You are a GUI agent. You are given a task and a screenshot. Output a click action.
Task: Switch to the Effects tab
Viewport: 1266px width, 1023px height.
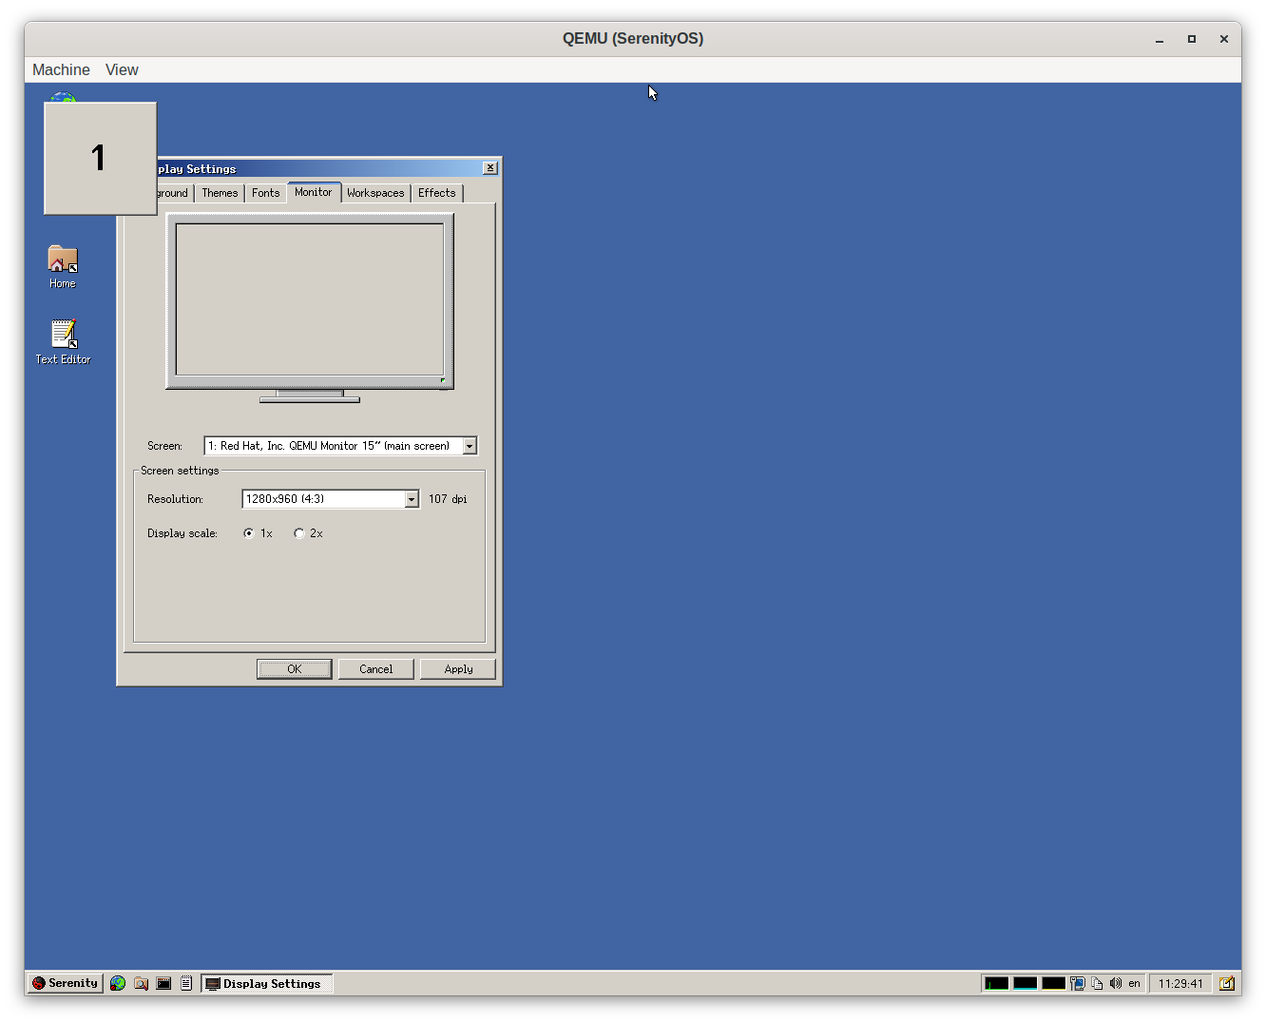(x=436, y=193)
